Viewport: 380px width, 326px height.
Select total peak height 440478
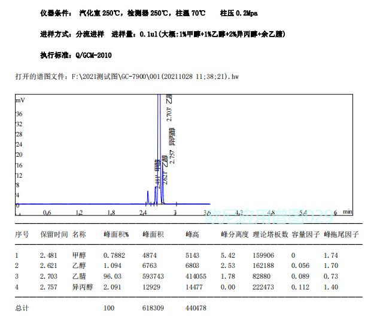[196, 308]
